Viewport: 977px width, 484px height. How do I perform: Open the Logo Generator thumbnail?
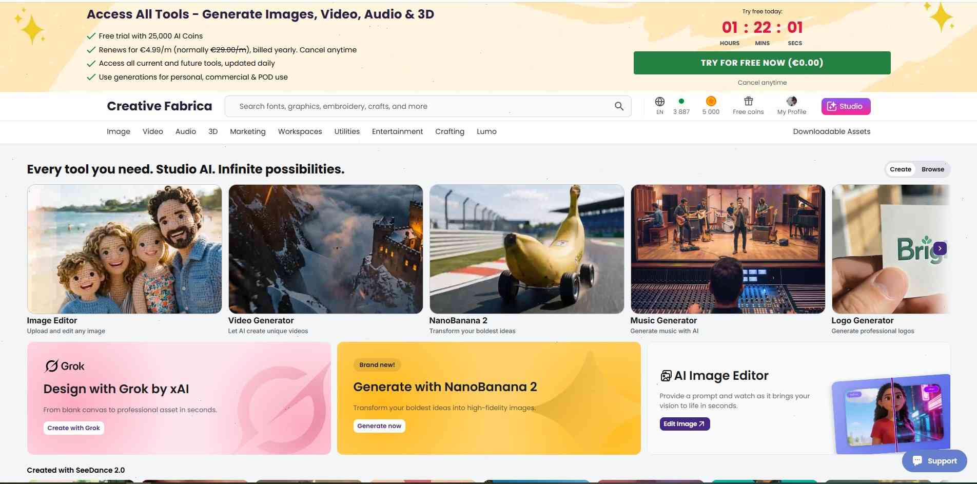tap(891, 249)
